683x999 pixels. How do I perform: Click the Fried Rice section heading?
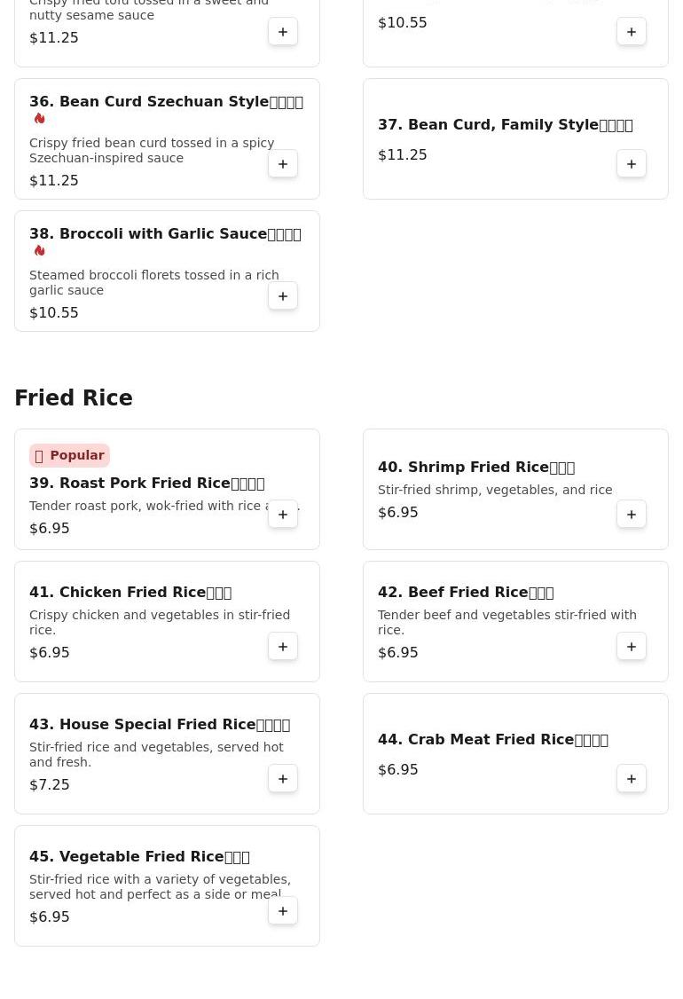pyautogui.click(x=74, y=398)
